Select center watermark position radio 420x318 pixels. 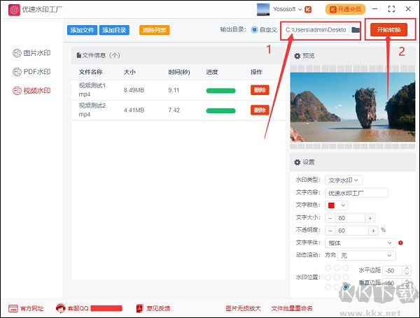tap(337, 277)
